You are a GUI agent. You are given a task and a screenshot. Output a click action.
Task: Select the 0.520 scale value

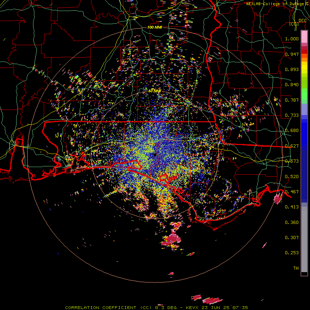click(x=292, y=177)
